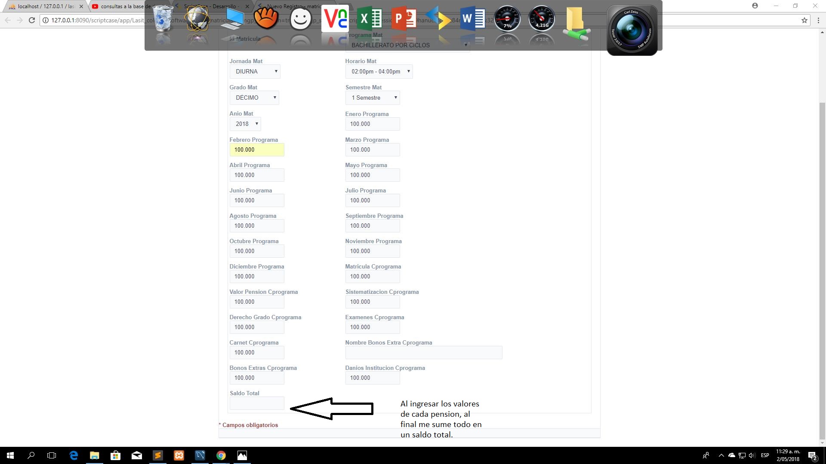Image resolution: width=826 pixels, height=464 pixels.
Task: Click the Abril Programa input field
Action: (257, 175)
